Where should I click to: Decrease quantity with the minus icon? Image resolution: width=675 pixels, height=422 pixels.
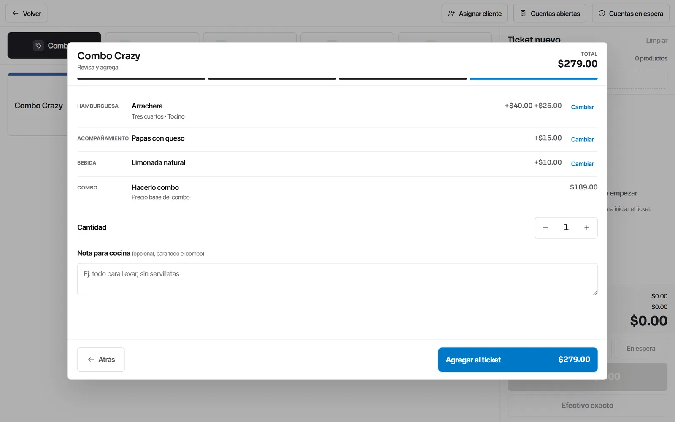point(545,228)
